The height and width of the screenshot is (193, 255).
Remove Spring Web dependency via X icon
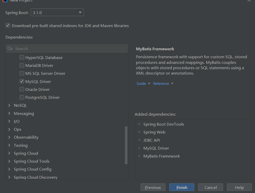tap(139, 132)
